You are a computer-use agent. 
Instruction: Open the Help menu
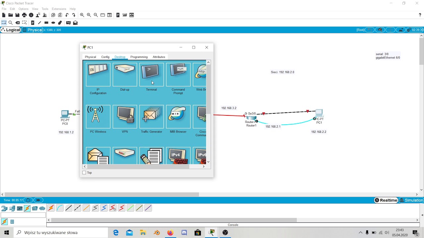click(73, 9)
